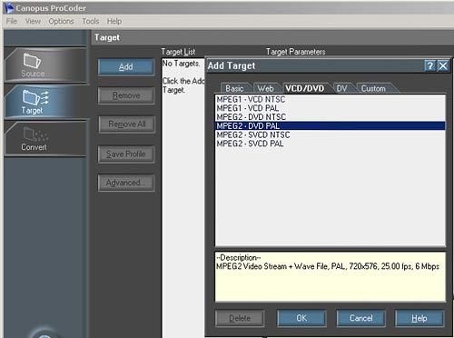Select the Target panel icon

pyautogui.click(x=35, y=97)
